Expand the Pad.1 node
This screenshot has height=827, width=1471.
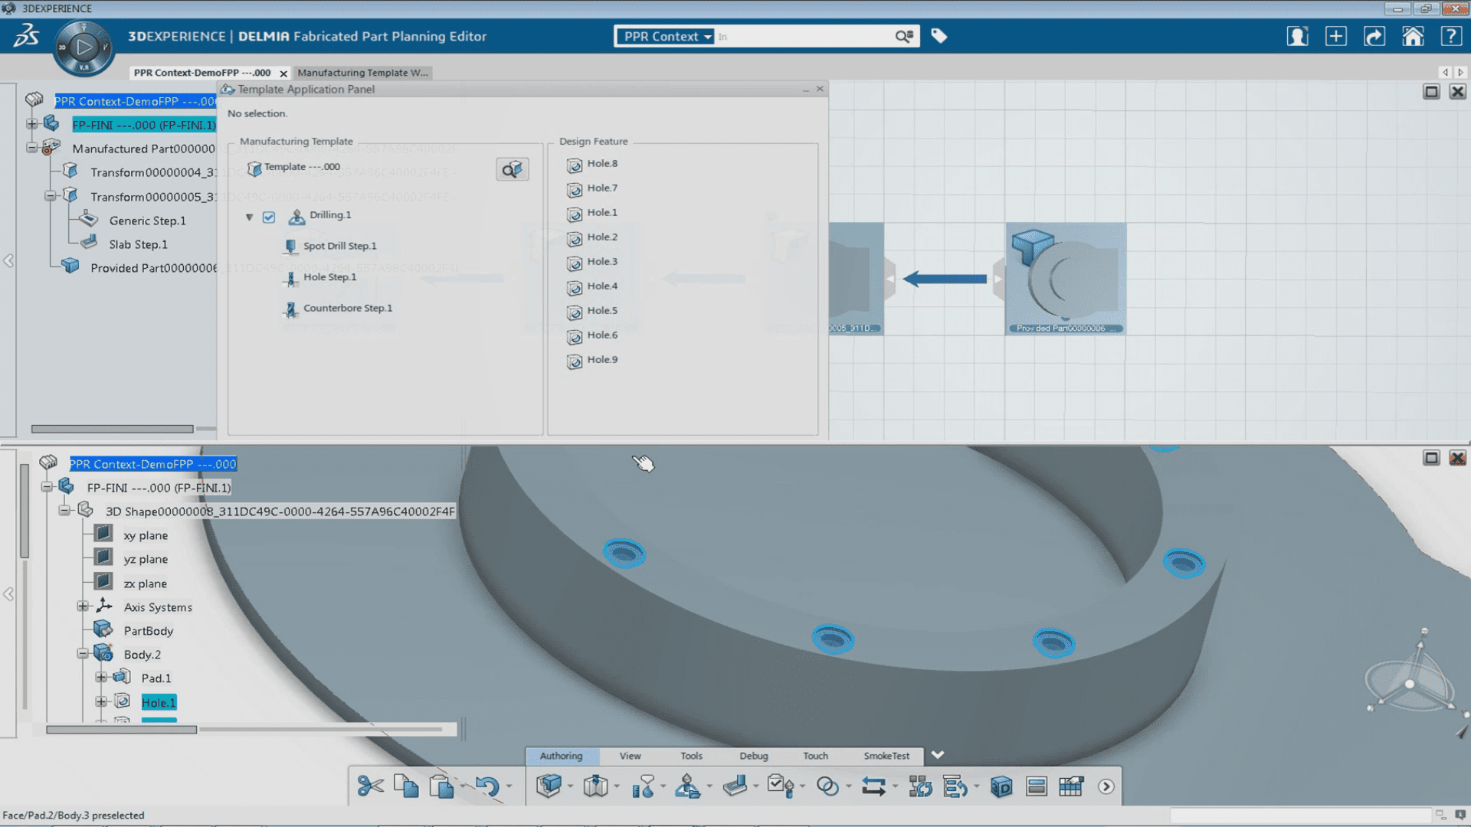tap(101, 678)
